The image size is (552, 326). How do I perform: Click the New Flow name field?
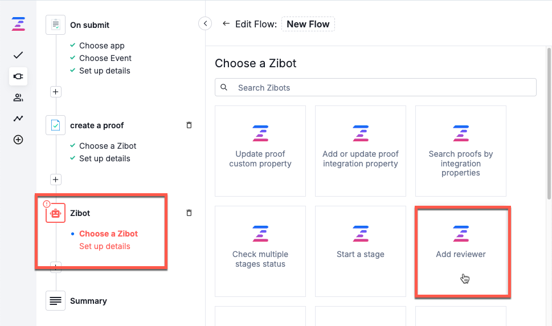tap(308, 24)
